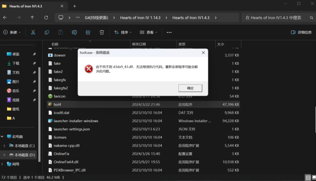Viewport: 316px width, 181px height.
Task: Open the more options ellipsis menu
Action: pos(169,32)
